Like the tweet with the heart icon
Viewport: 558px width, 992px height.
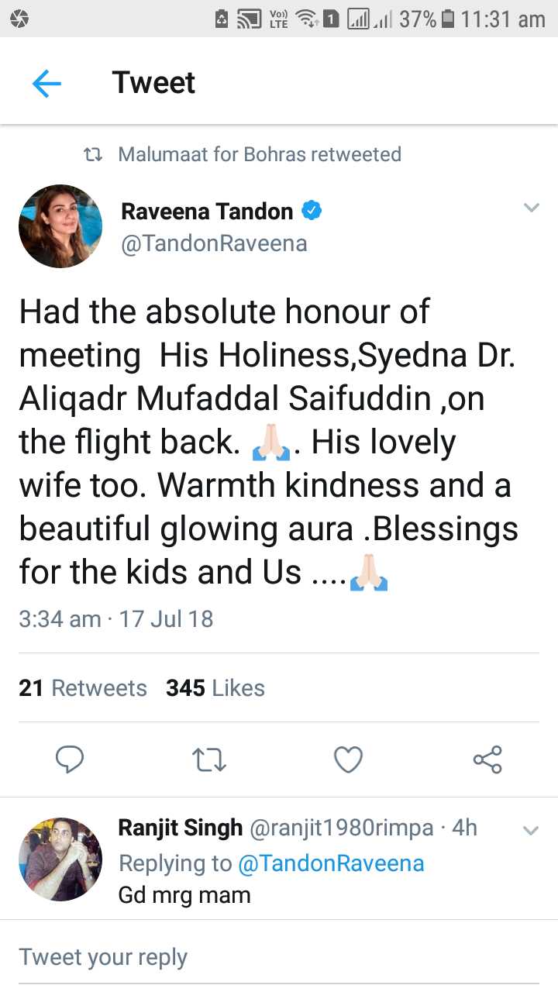tap(348, 760)
